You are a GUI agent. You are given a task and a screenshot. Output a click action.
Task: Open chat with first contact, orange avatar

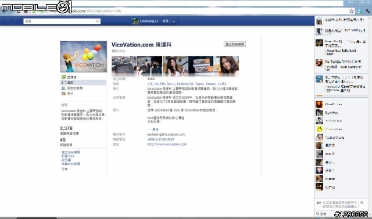(341, 105)
